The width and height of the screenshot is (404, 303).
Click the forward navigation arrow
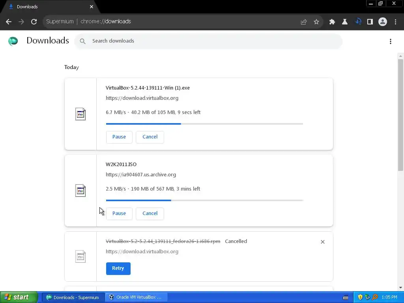(x=21, y=22)
